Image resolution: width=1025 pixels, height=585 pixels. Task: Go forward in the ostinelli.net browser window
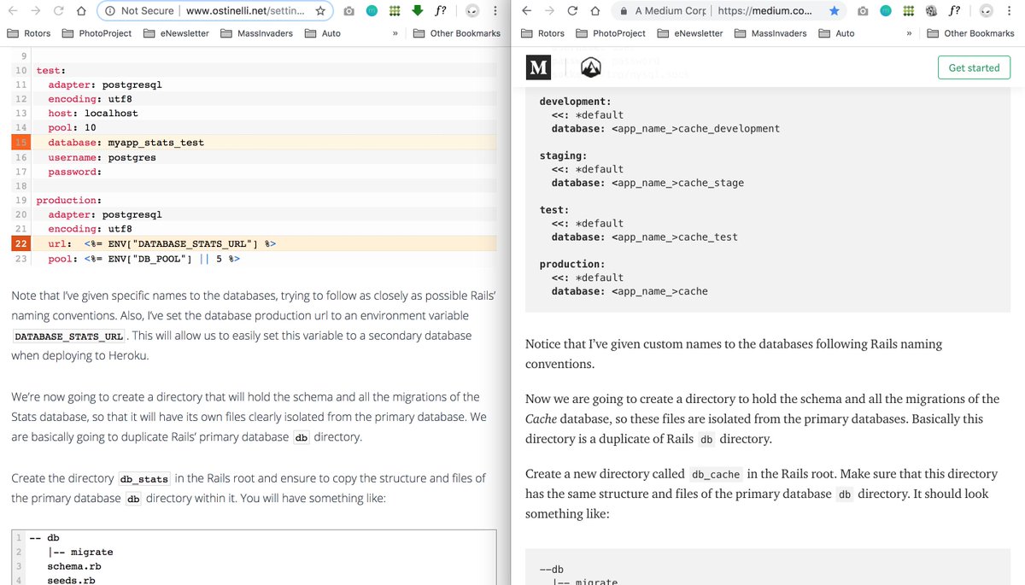coord(36,11)
